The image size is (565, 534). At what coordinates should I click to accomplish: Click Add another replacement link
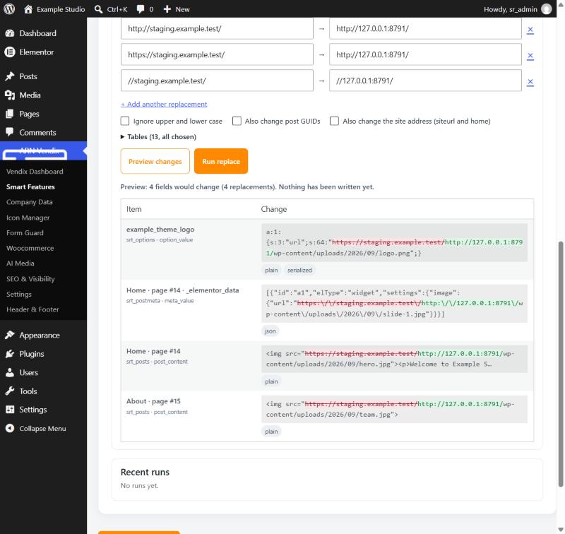[164, 104]
